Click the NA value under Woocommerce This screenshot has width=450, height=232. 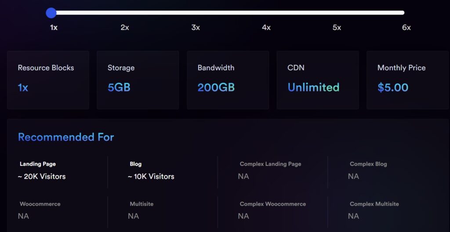[x=23, y=216]
